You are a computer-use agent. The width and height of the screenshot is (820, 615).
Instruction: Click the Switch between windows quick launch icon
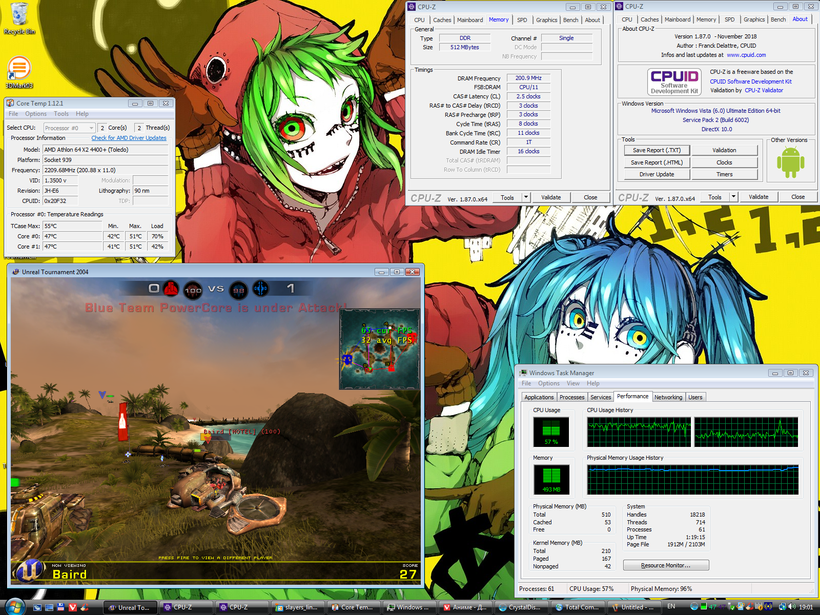coord(37,607)
